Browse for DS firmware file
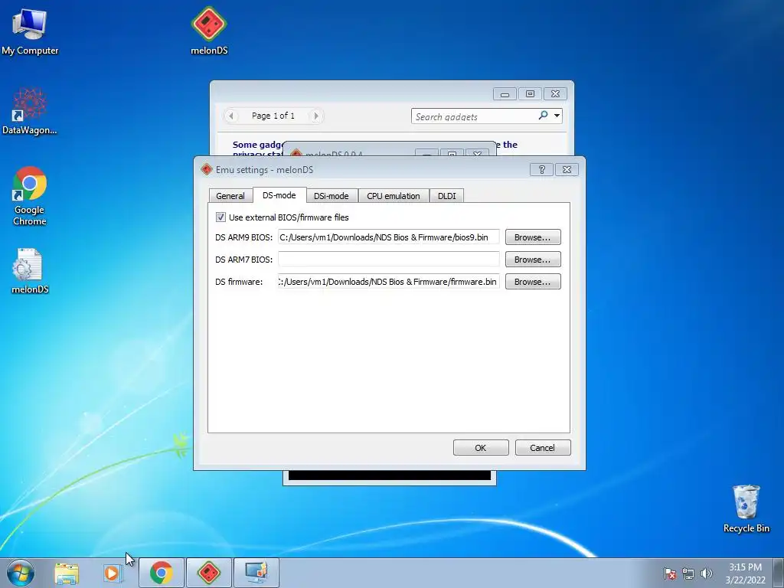This screenshot has height=588, width=784. click(533, 282)
